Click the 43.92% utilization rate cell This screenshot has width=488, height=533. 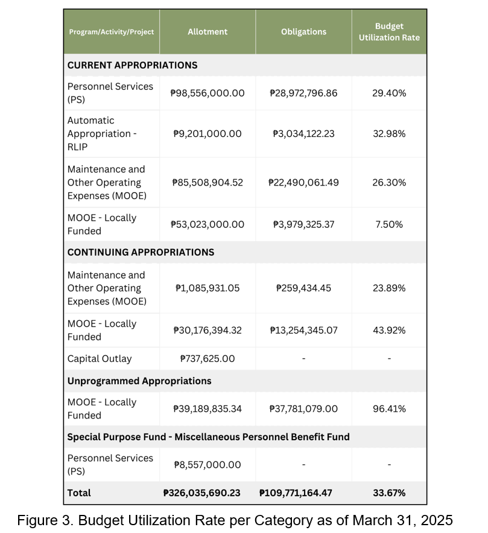coord(389,330)
